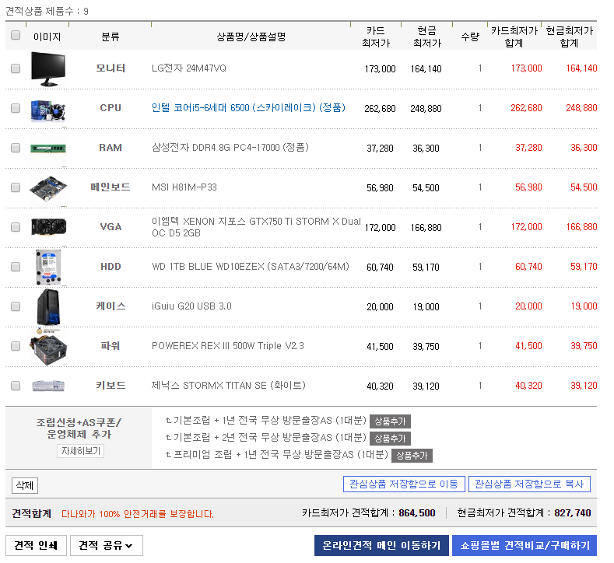The height and width of the screenshot is (563, 614).
Task: Click 관심상품 저장함으로 복사
Action: pos(529,484)
